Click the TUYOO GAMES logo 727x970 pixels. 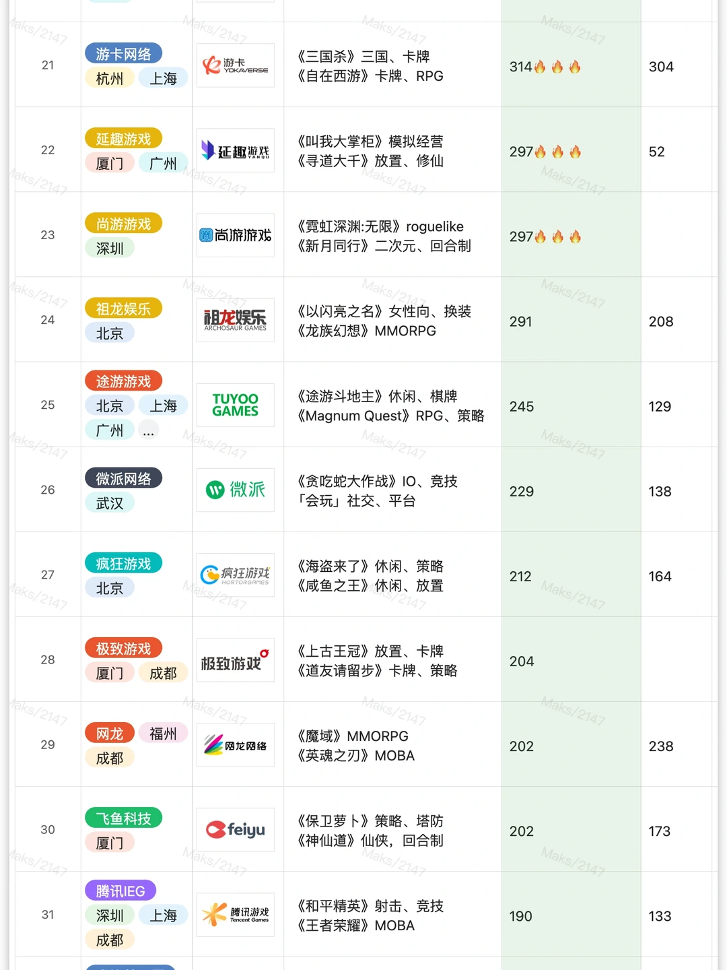pos(236,405)
